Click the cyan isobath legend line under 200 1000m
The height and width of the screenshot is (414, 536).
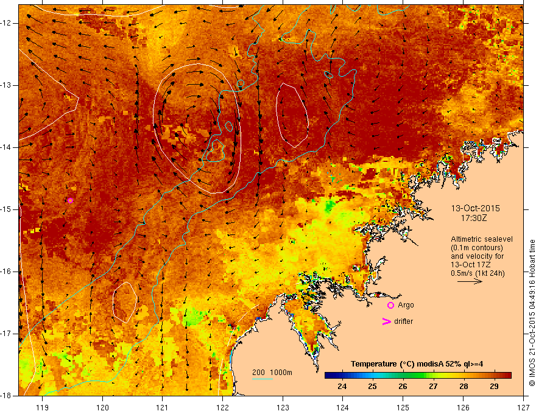click(263, 379)
